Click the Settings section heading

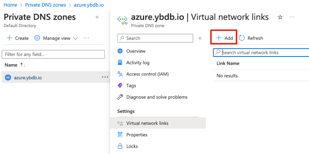pyautogui.click(x=126, y=111)
